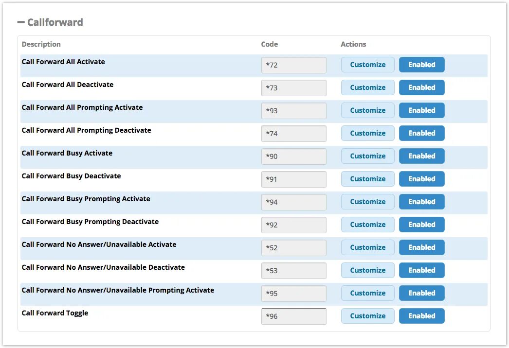Disable the Call Forward Toggle feature
Viewport: 509px width, 348px height.
(x=421, y=316)
